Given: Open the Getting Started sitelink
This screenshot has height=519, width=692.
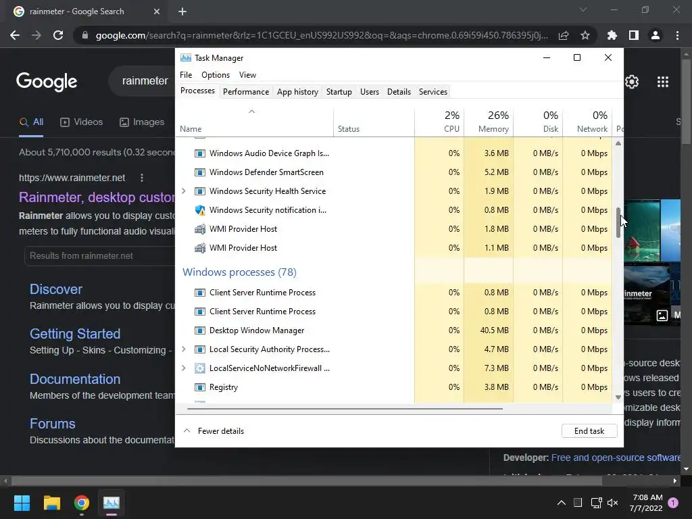Looking at the screenshot, I should click(75, 334).
